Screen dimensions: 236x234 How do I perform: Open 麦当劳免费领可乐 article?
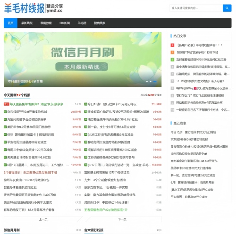[30, 195]
